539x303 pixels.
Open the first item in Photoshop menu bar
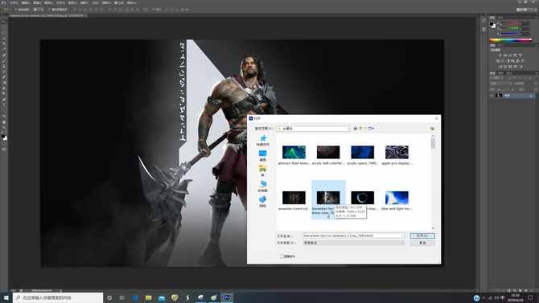coord(14,2)
